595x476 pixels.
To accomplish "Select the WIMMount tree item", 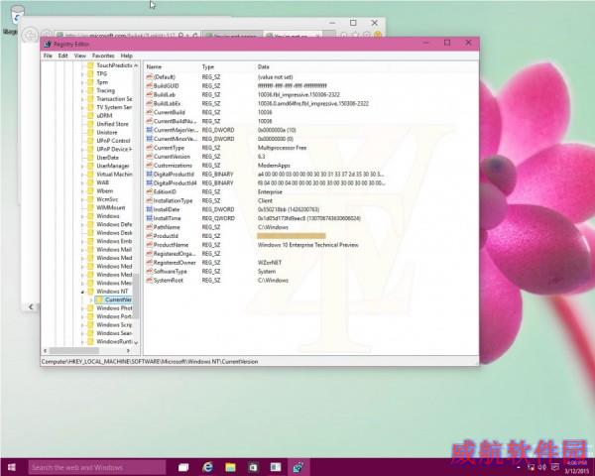I will (x=110, y=207).
